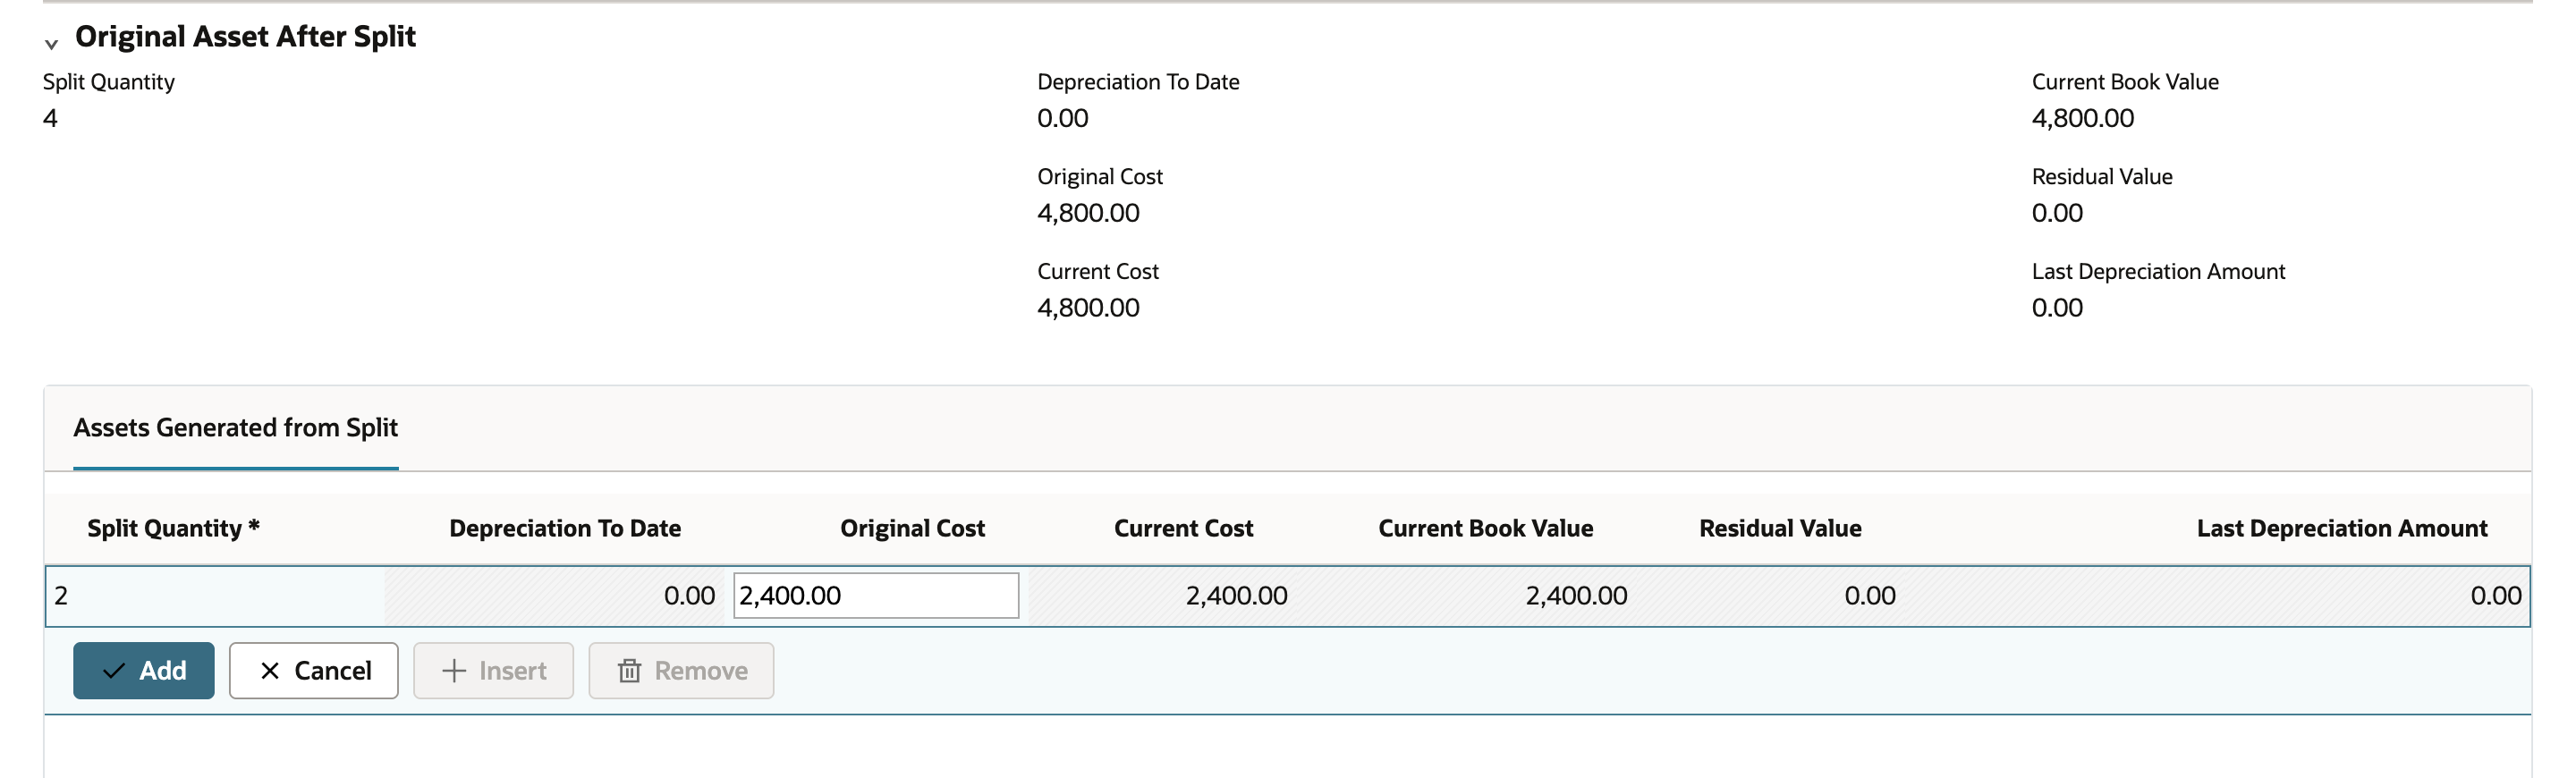The height and width of the screenshot is (778, 2576).
Task: Click the Remove button with trash icon
Action: coord(681,670)
